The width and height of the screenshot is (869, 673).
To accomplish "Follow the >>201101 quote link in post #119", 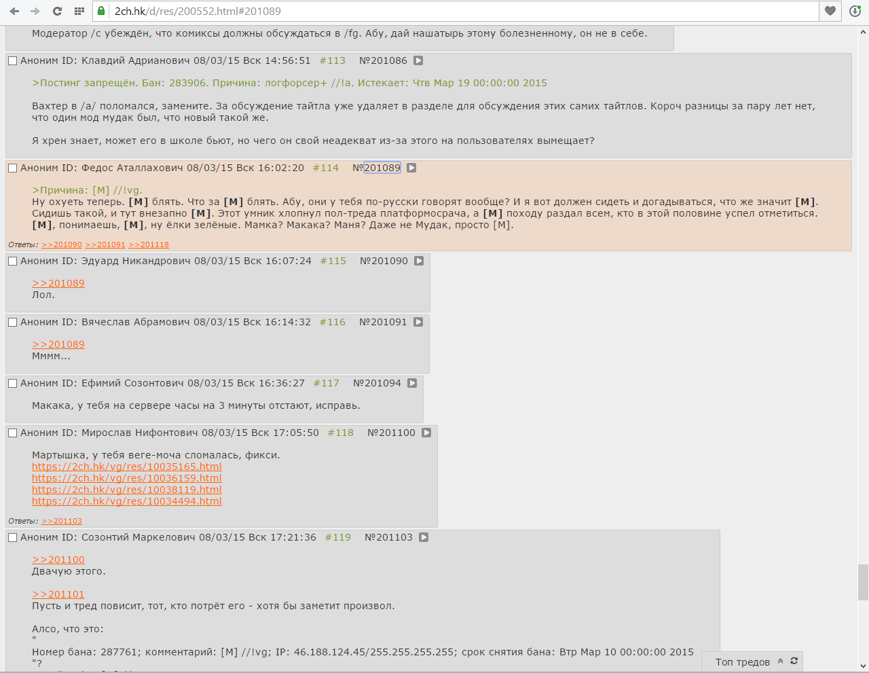I will (x=58, y=594).
